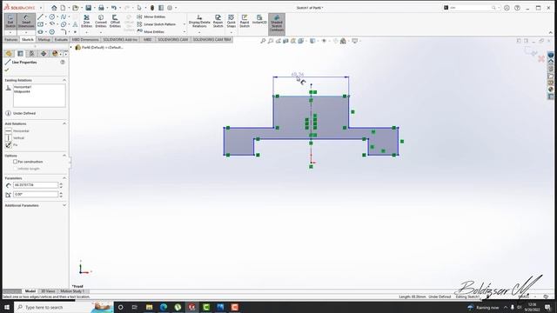Click Linear Sketch Pattern

pos(157,24)
